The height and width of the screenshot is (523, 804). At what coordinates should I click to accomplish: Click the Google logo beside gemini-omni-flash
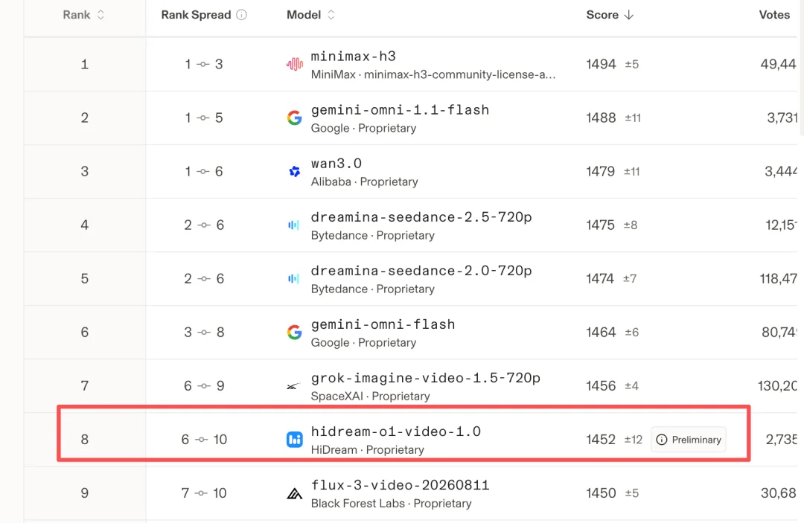click(294, 333)
